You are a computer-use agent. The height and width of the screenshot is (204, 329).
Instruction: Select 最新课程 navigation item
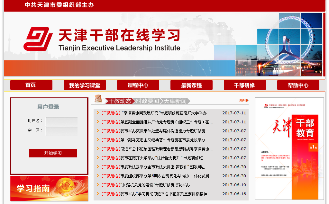191,85
